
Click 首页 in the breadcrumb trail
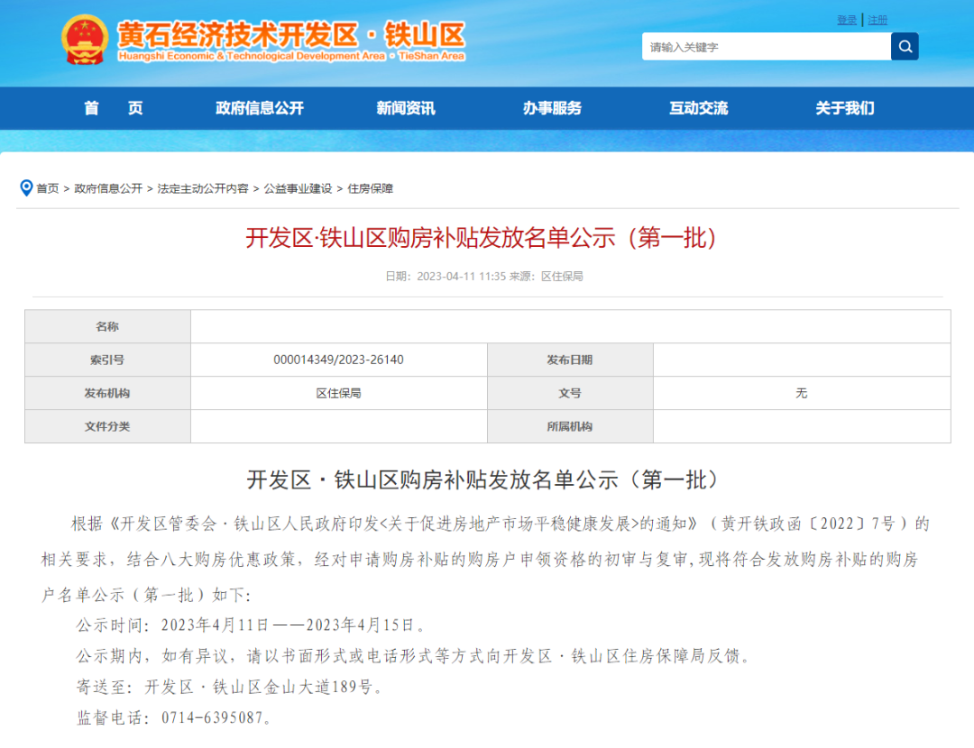pos(48,188)
